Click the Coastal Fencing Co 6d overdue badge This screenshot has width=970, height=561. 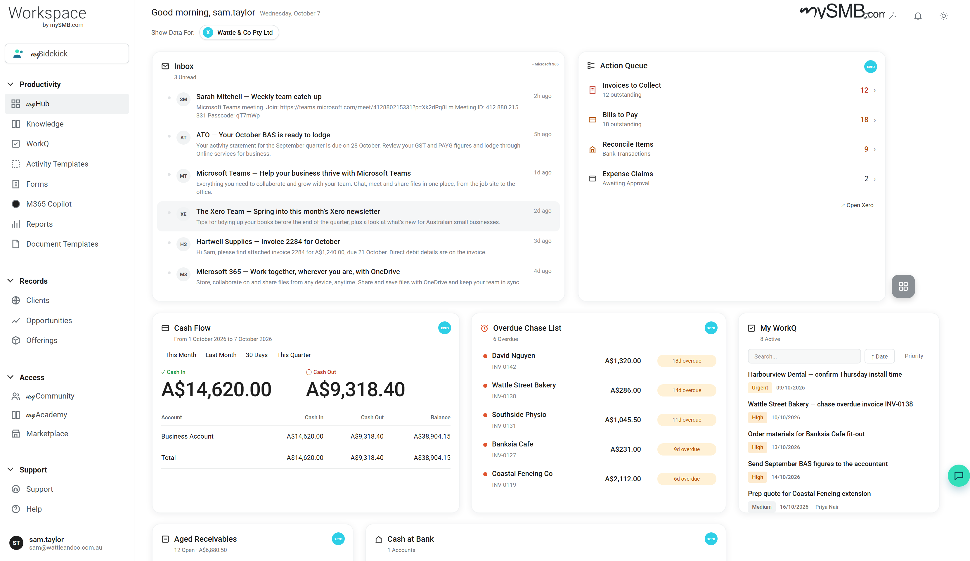(687, 479)
